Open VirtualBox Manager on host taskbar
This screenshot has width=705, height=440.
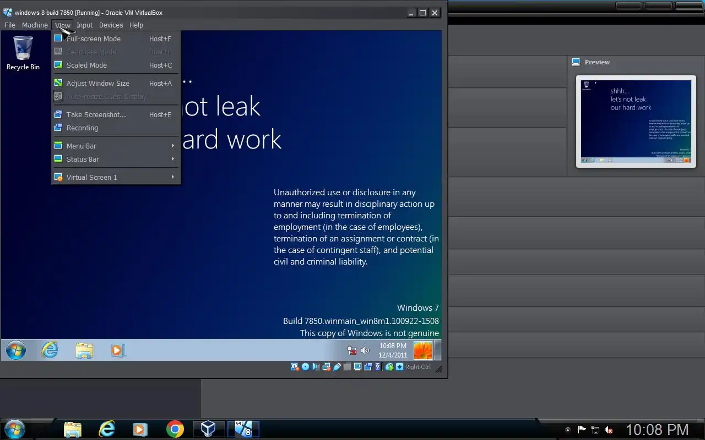pyautogui.click(x=208, y=429)
